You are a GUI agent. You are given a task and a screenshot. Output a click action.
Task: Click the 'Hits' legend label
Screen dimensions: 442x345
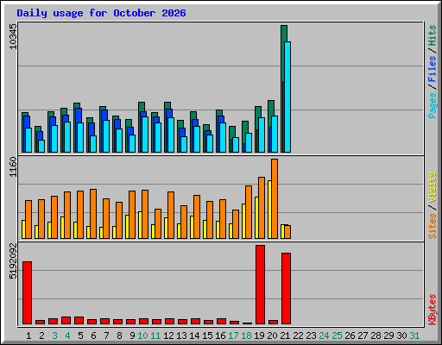pos(433,35)
